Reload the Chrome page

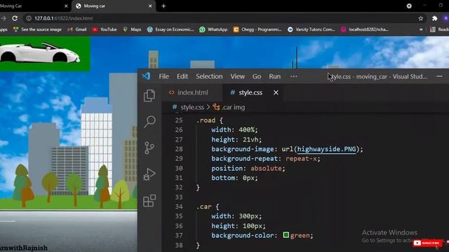(x=15, y=18)
